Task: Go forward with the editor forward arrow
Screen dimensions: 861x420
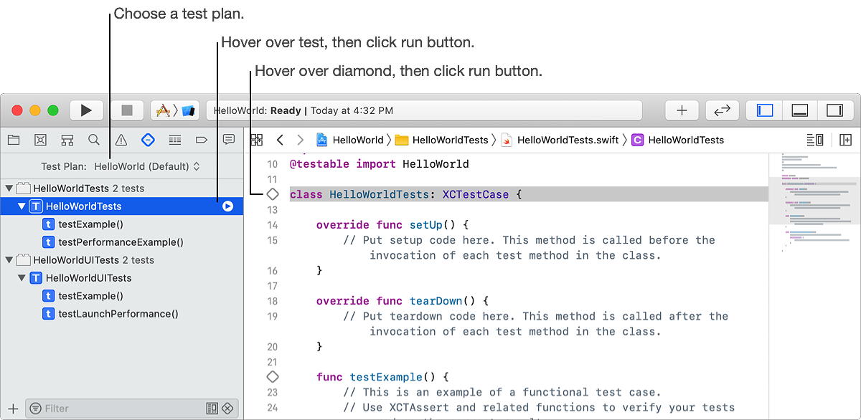Action: [x=301, y=140]
